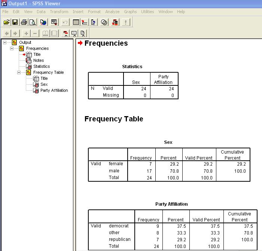Click the Go to Case icon
This screenshot has height=251, width=262.
pyautogui.click(x=85, y=22)
